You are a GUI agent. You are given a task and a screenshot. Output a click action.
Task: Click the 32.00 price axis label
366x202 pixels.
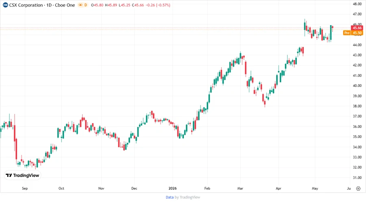pos(357,168)
